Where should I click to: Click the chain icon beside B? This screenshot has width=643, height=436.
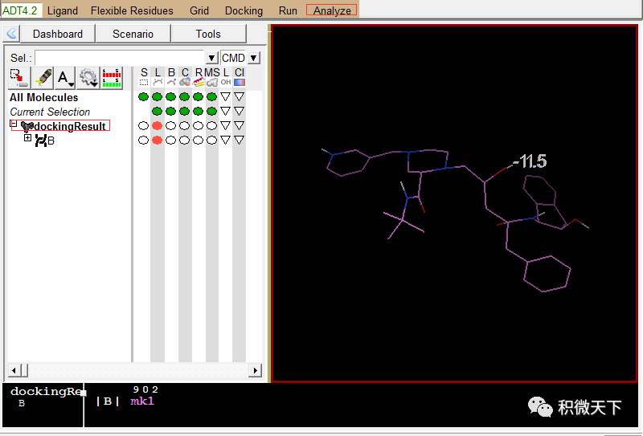tap(41, 141)
